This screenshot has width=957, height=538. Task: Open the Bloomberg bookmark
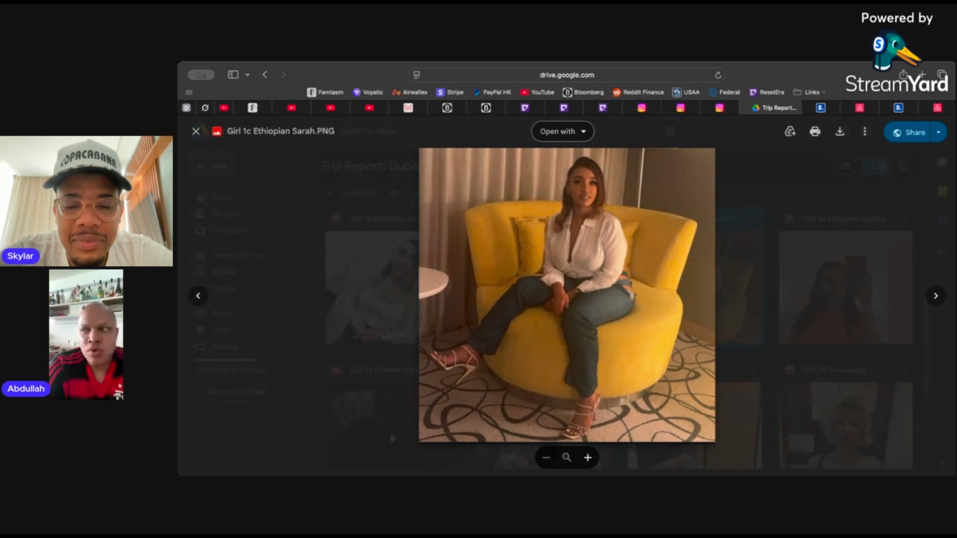(x=583, y=92)
